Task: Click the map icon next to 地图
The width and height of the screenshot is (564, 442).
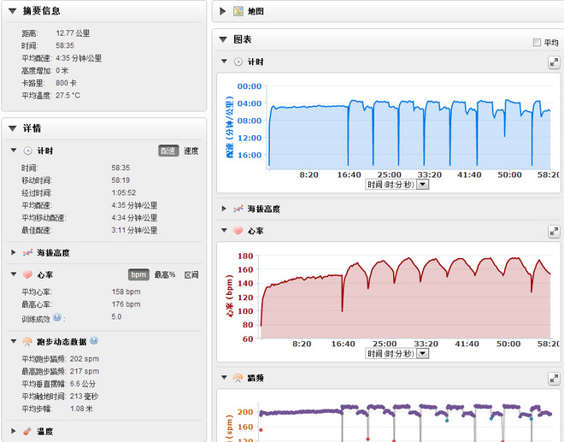Action: click(238, 11)
